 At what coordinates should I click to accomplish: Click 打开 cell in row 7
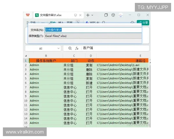click(x=91, y=87)
